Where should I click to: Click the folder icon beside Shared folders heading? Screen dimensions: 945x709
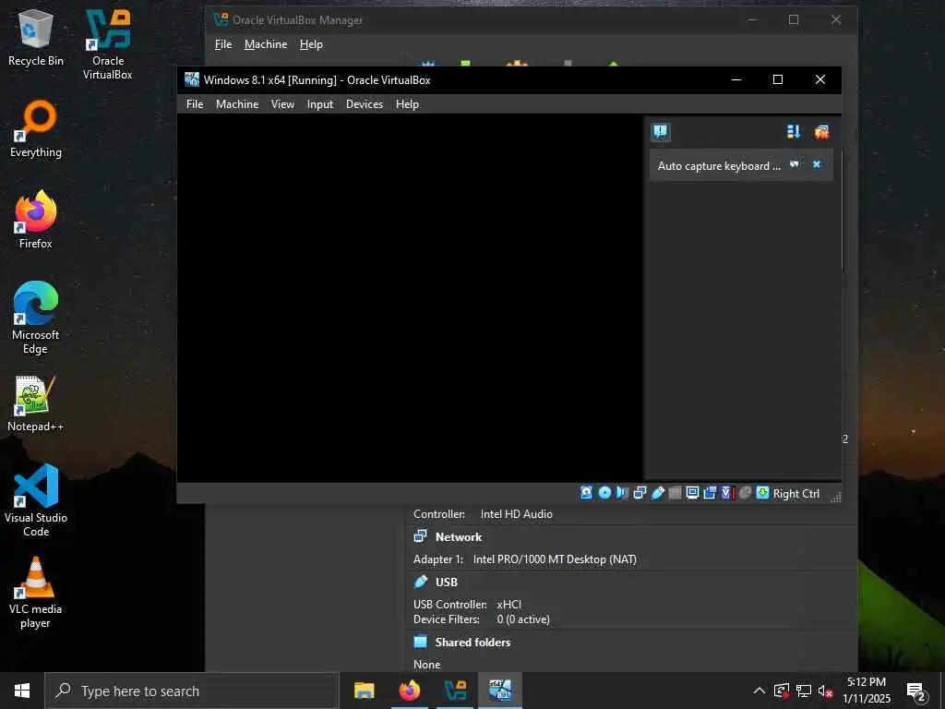[421, 642]
